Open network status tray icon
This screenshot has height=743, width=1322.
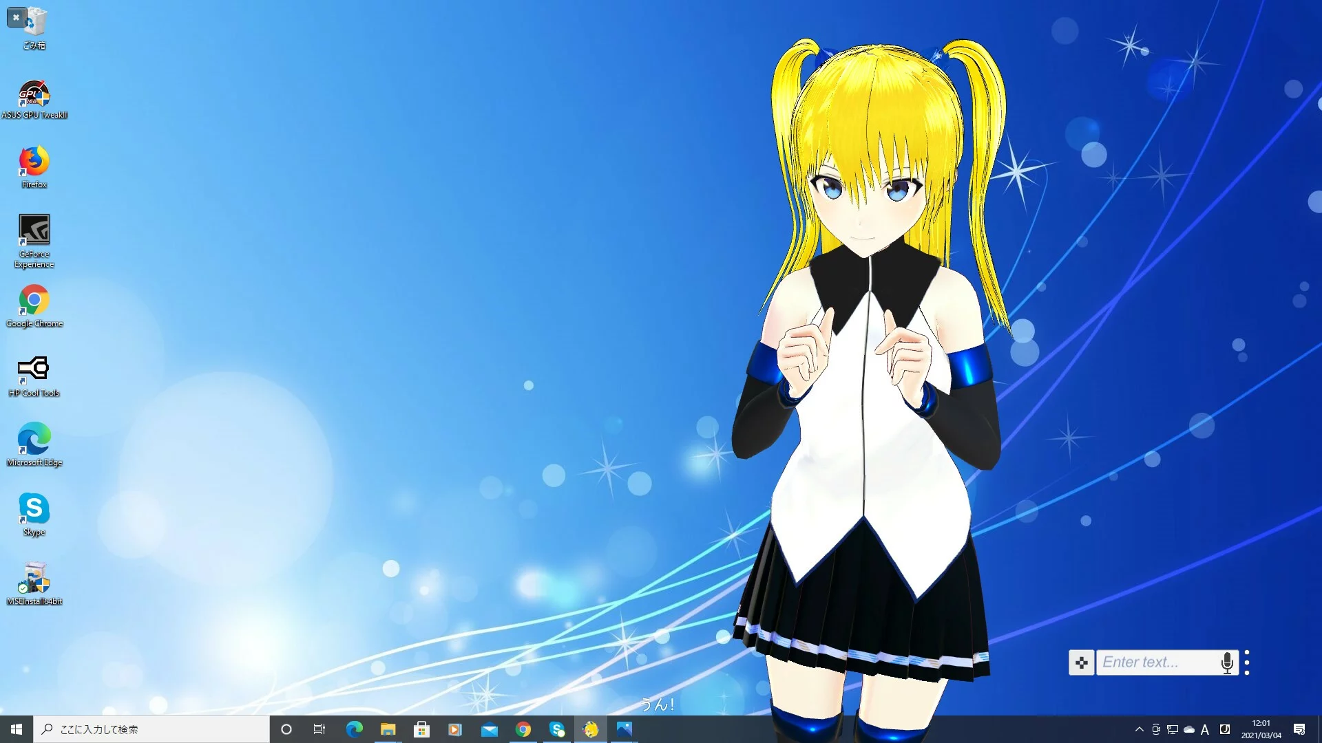pos(1173,729)
